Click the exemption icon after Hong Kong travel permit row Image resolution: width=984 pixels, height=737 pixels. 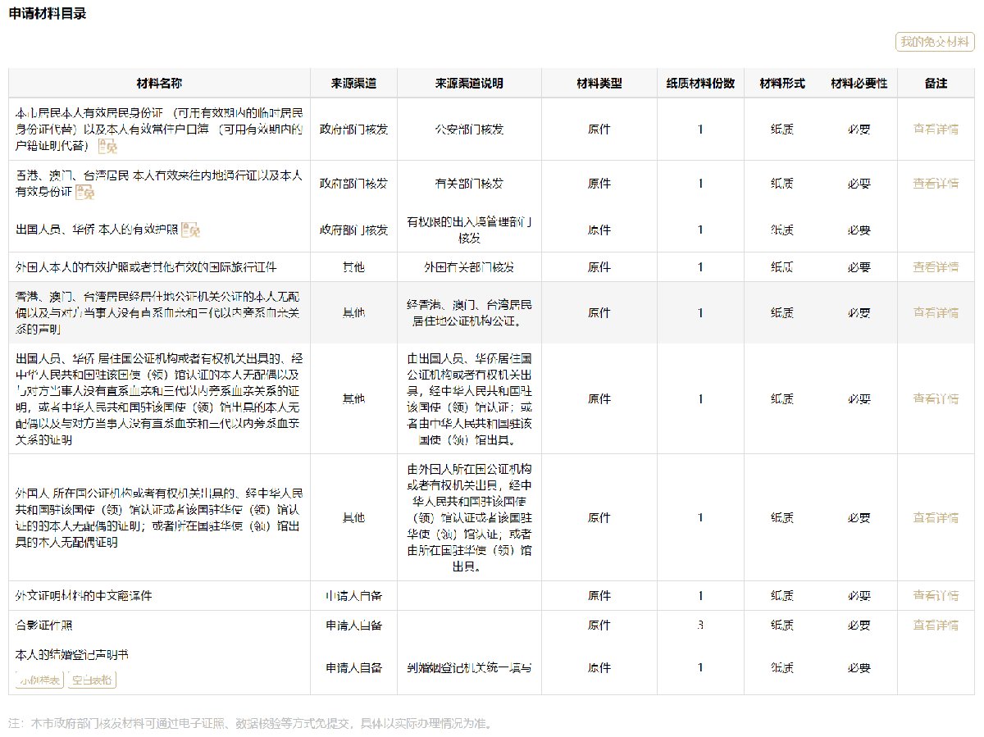click(x=85, y=193)
